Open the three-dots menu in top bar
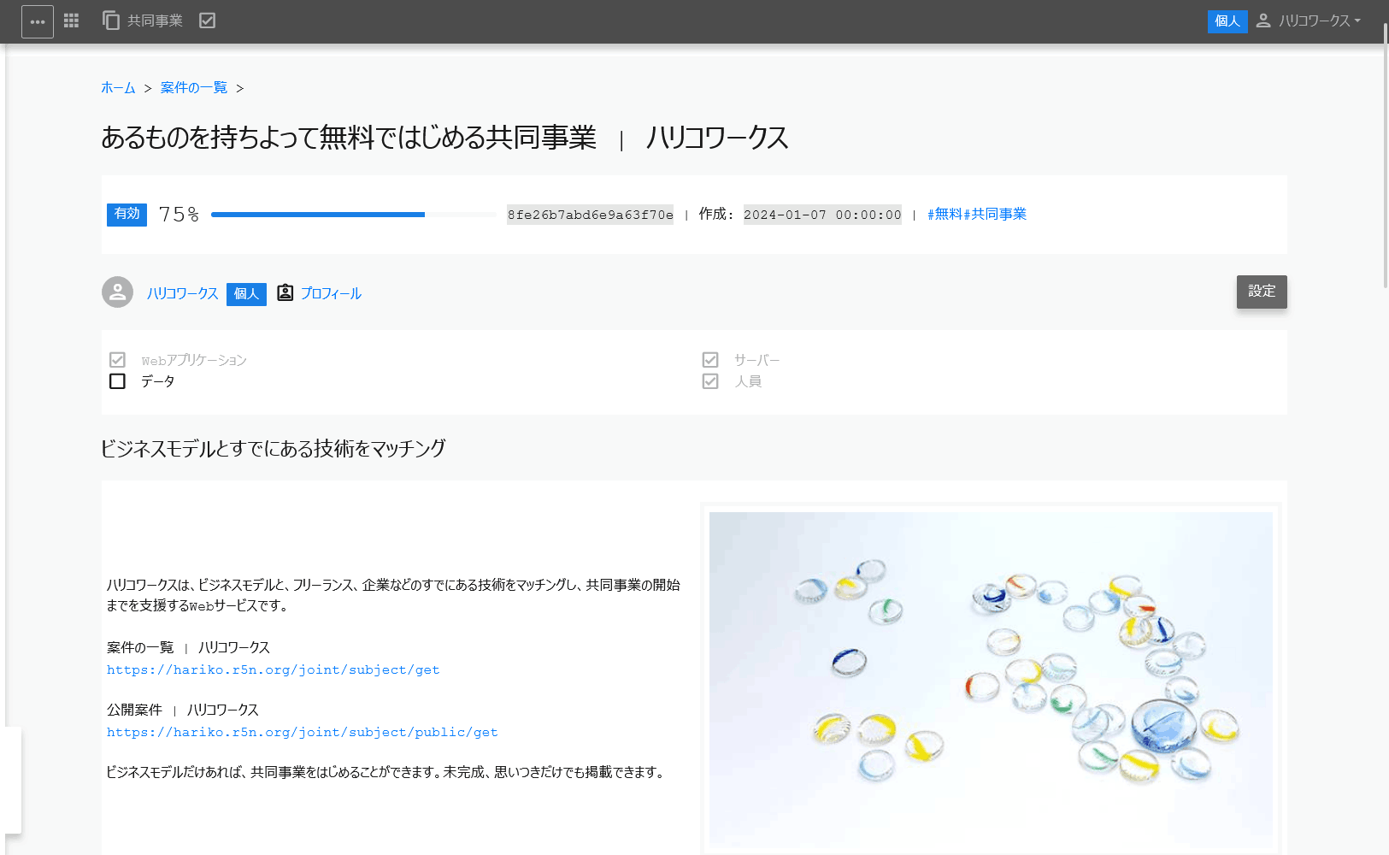This screenshot has width=1389, height=855. point(38,21)
